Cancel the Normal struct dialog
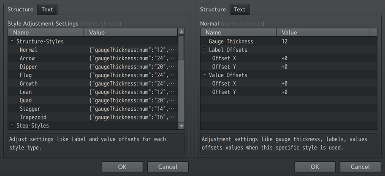 point(360,167)
